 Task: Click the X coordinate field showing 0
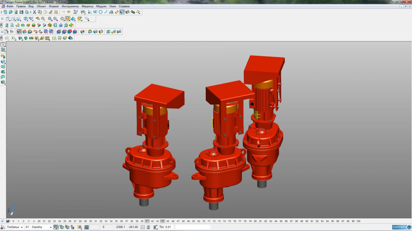pyautogui.click(x=107, y=227)
